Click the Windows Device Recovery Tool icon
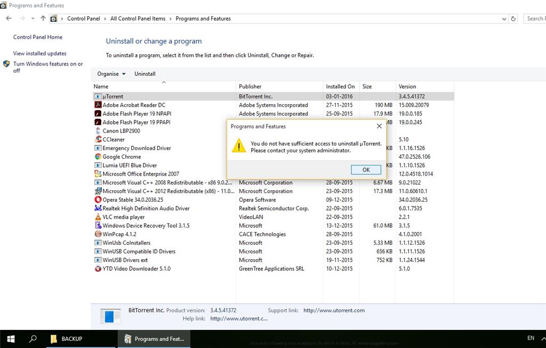The image size is (546, 348). [x=98, y=225]
